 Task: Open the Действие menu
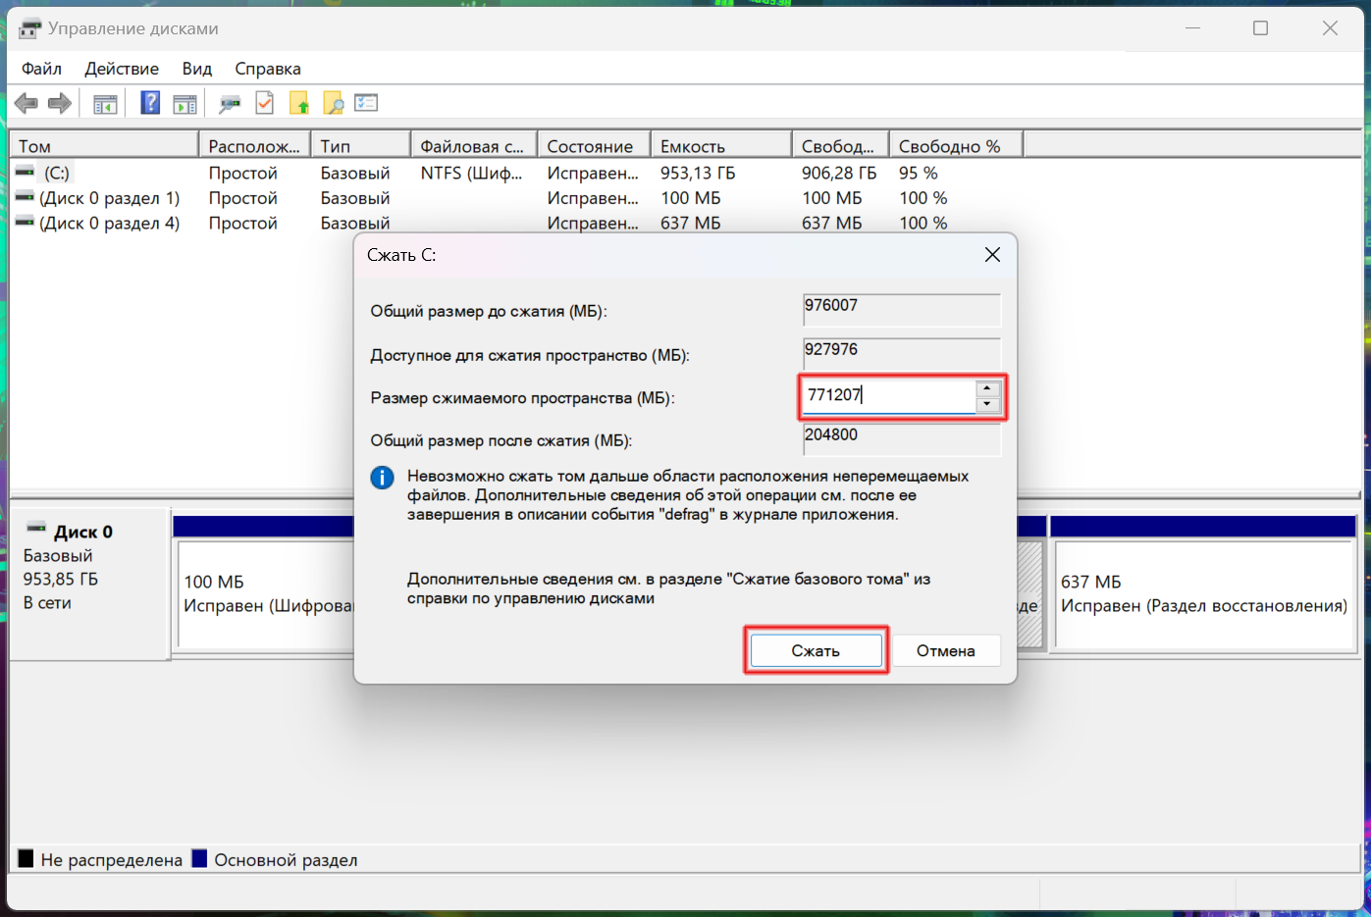tap(122, 69)
